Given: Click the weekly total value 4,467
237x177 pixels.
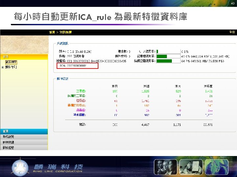Looking at the screenshot, I should click(x=145, y=125).
